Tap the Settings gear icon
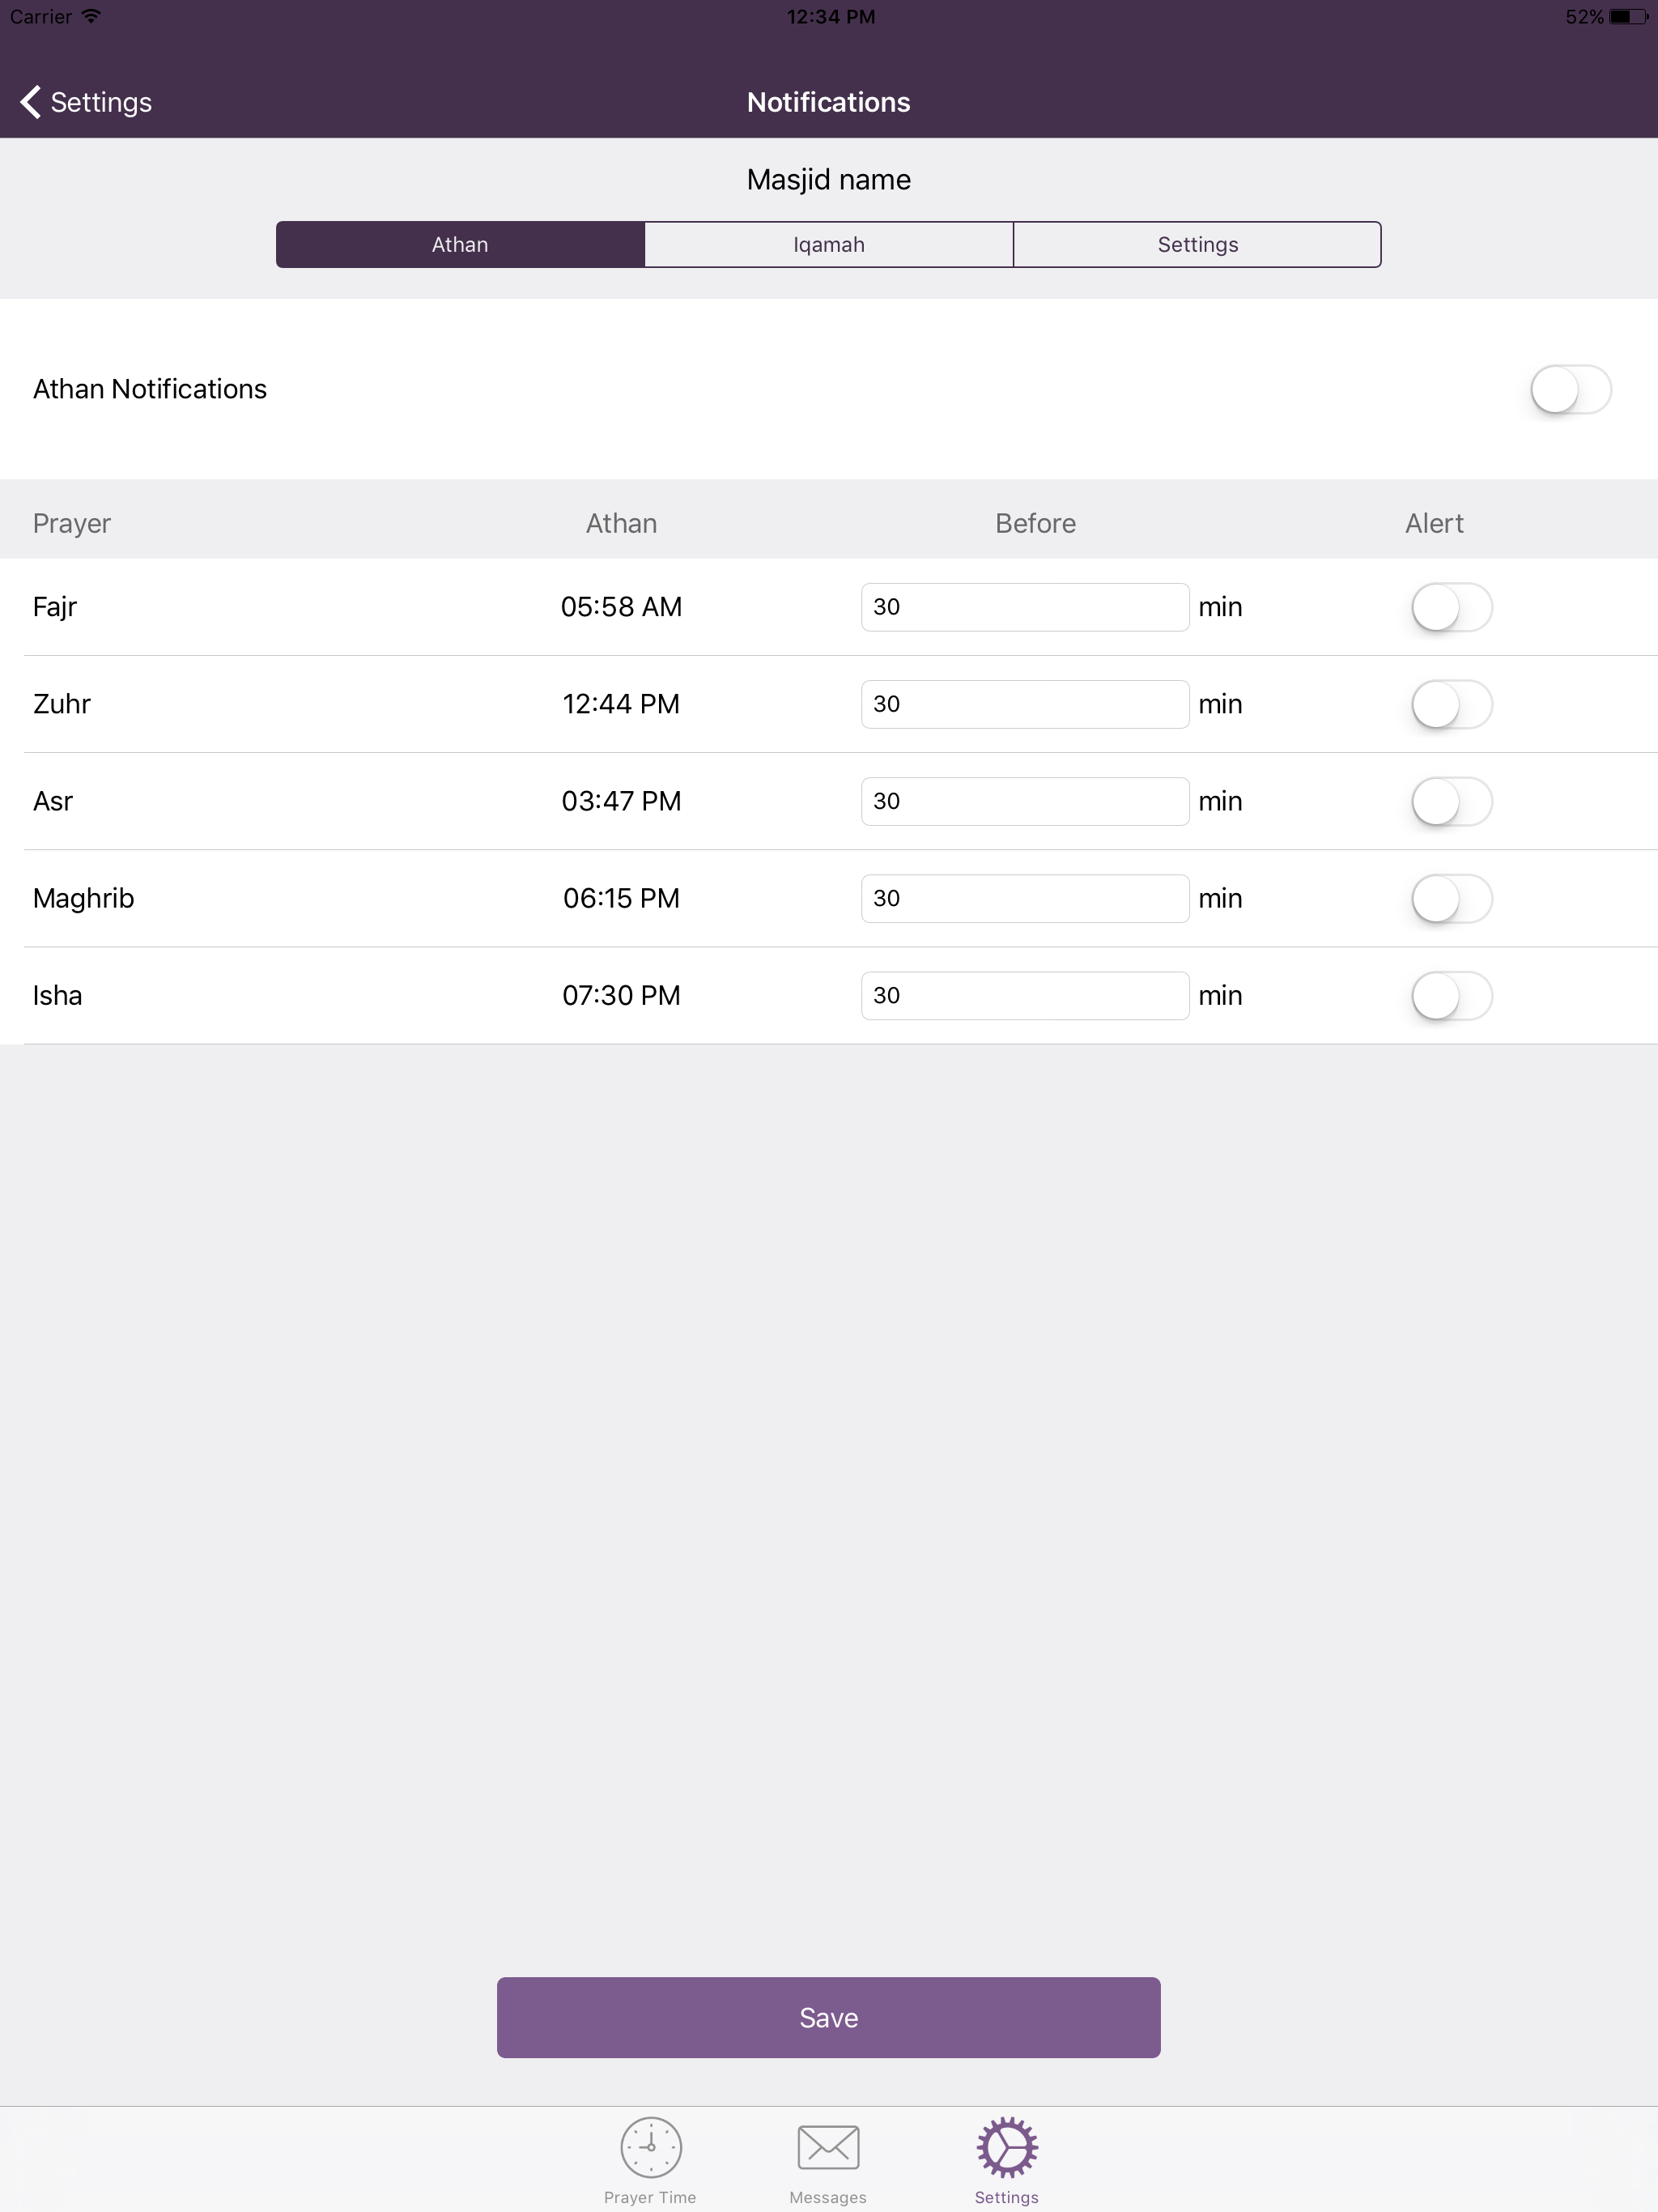 click(1006, 2146)
